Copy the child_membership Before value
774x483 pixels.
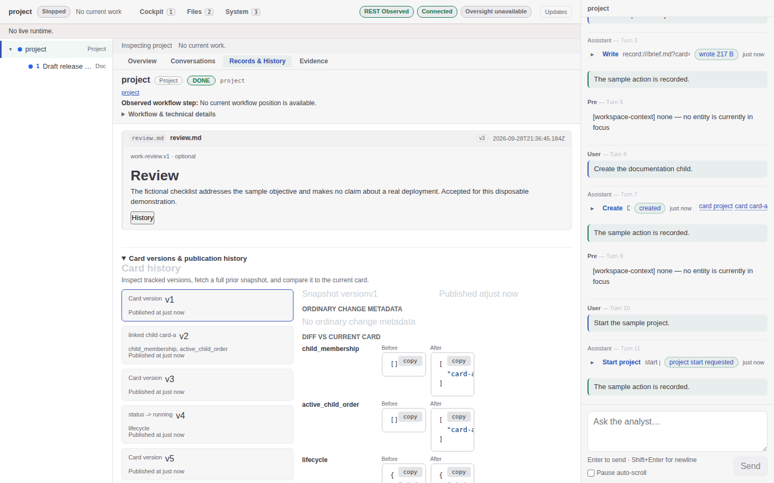click(x=410, y=361)
